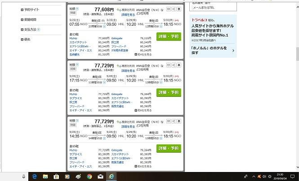
Task: Click the bell alert icon on 77,608円 card
Action: click(x=179, y=9)
